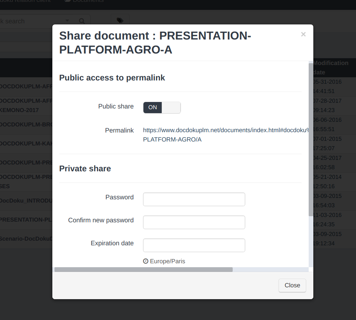This screenshot has width=356, height=320.
Task: Select the DOCDOKUPLM-KAK document row
Action: click(x=26, y=144)
